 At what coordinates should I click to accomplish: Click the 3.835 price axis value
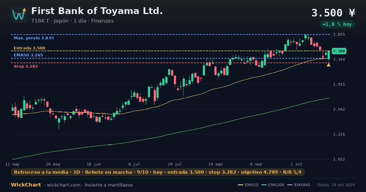pos(339,34)
